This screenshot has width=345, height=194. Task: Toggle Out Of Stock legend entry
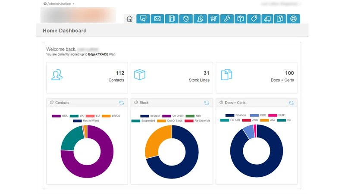pyautogui.click(x=170, y=121)
